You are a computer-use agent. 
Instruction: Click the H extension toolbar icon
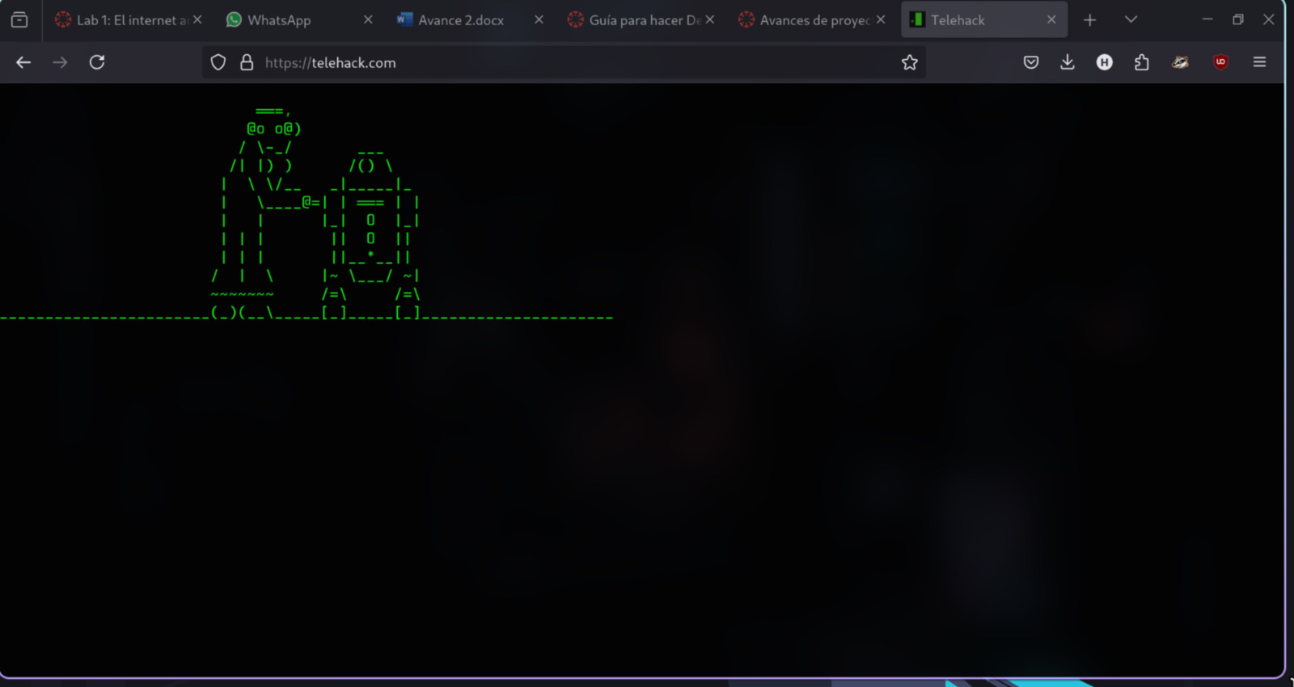pyautogui.click(x=1105, y=62)
